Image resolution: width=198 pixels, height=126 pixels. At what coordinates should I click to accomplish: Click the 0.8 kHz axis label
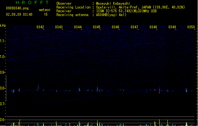tap(3, 88)
